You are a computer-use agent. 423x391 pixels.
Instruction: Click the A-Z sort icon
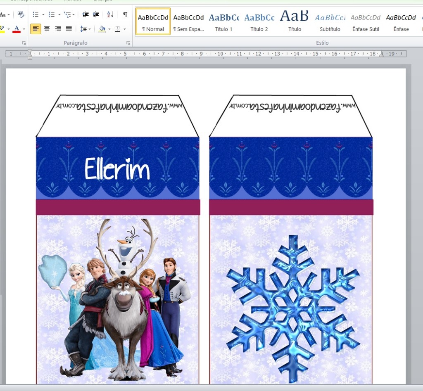click(110, 14)
